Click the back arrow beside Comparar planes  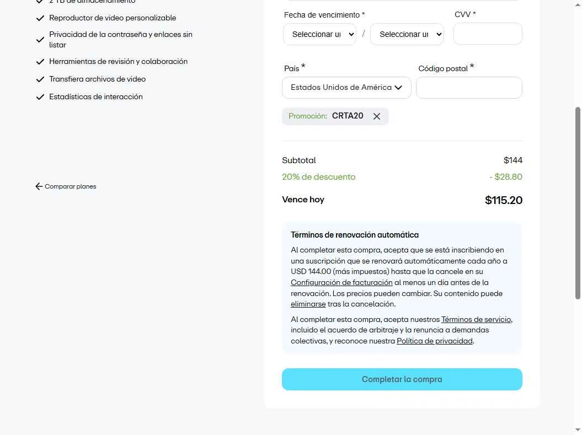(x=39, y=186)
